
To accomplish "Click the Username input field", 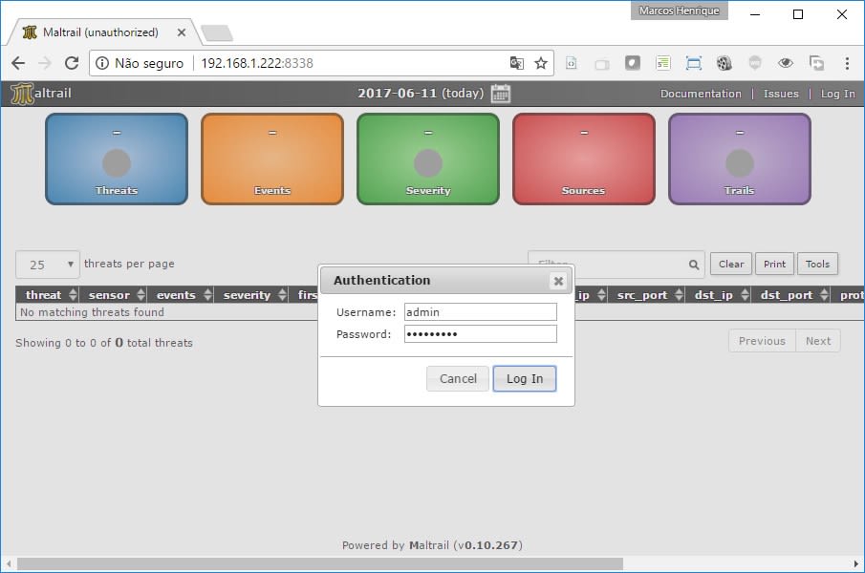I will coord(481,312).
